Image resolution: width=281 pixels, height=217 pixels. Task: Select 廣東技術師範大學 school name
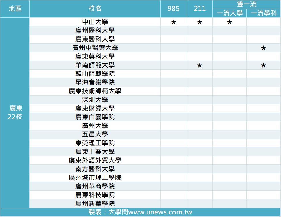[x=95, y=91]
